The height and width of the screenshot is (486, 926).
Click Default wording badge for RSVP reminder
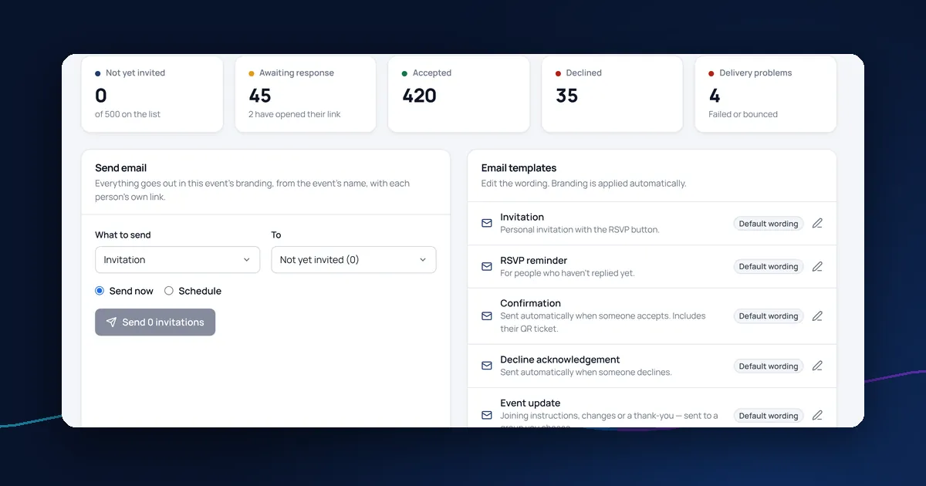pyautogui.click(x=769, y=267)
